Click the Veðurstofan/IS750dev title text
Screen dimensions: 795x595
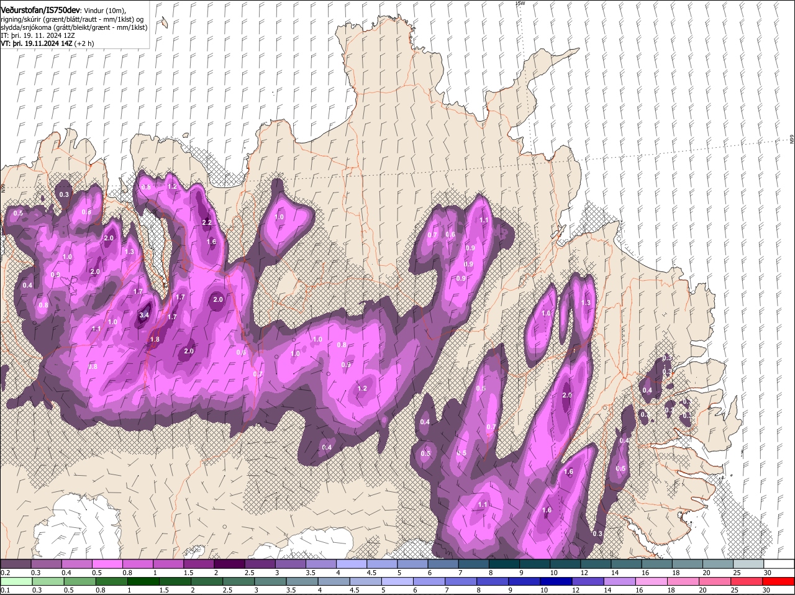40,9
